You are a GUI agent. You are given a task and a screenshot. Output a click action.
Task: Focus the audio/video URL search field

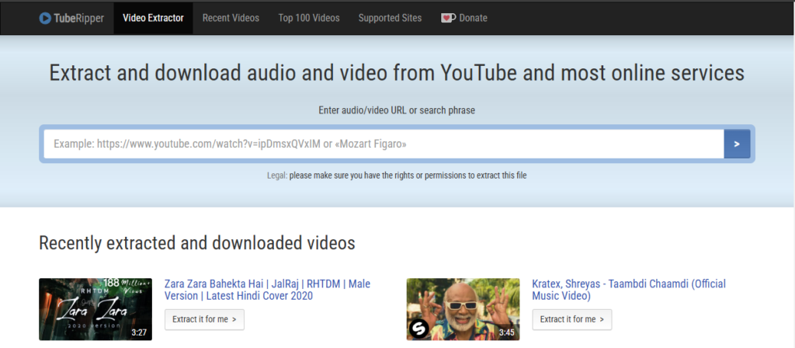pyautogui.click(x=384, y=144)
